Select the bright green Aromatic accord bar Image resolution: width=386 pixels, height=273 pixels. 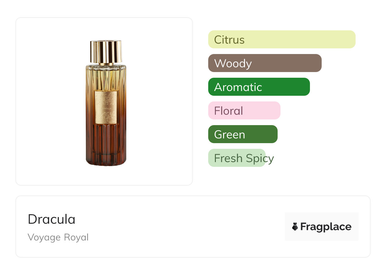coord(259,87)
